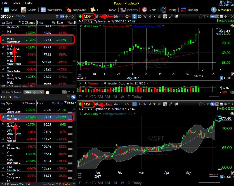The width and height of the screenshot is (245, 186).
Task: Open the Help menu
Action: [28, 3]
